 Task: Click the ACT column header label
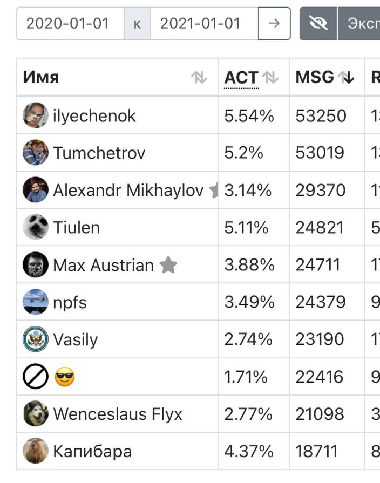coord(241,77)
